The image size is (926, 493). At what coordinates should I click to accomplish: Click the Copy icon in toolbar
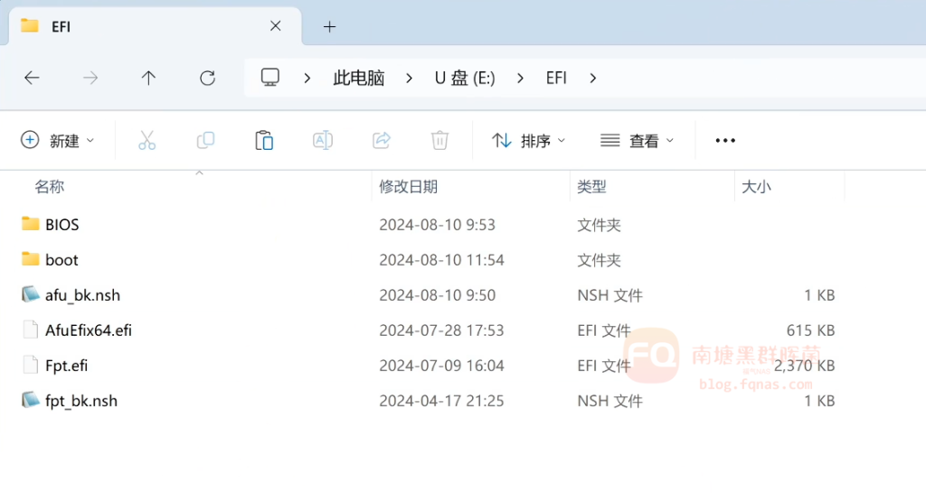[x=205, y=140]
